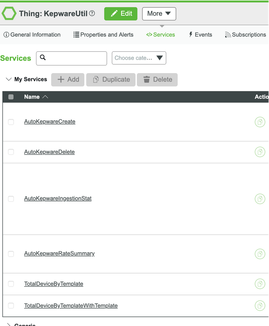This screenshot has height=326, width=269.
Task: Collapse the My Services section
Action: point(9,79)
